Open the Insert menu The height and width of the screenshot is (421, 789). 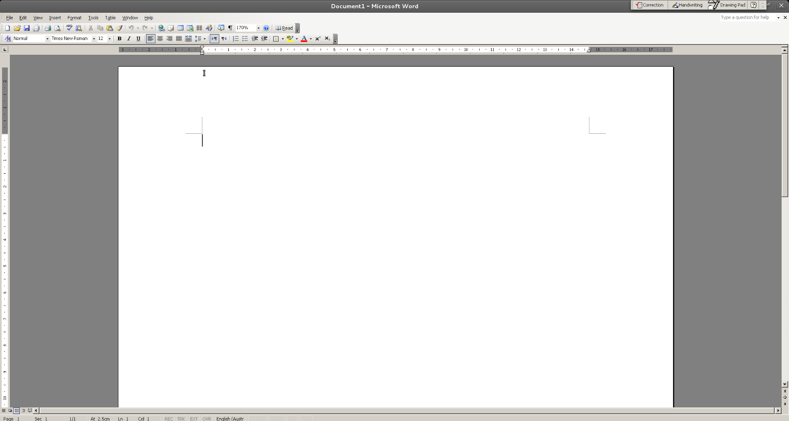tap(55, 18)
